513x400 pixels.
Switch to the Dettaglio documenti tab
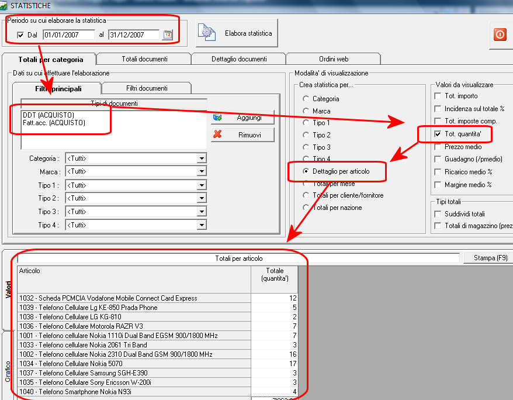tap(239, 59)
